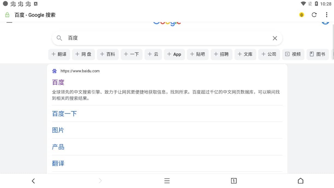Add 网盘 filter chip to search
The image size is (334, 188).
(83, 54)
